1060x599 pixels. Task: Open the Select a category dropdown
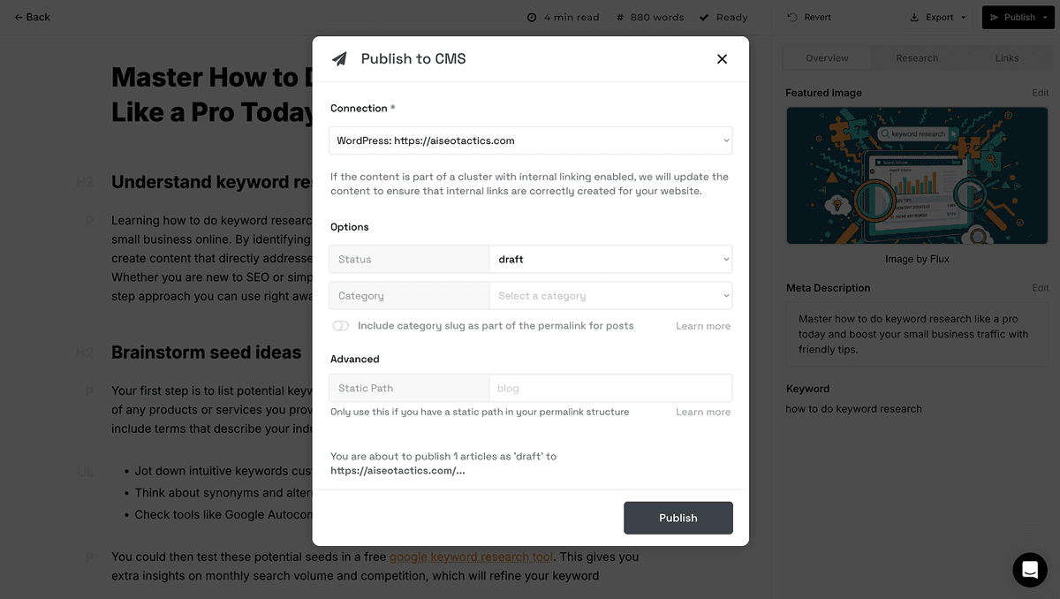pos(611,294)
